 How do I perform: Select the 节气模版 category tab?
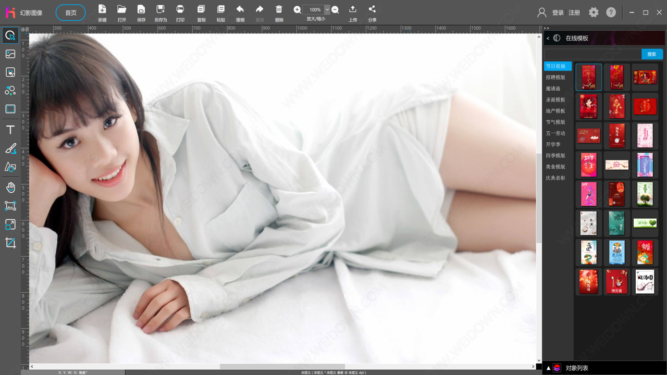pos(555,122)
